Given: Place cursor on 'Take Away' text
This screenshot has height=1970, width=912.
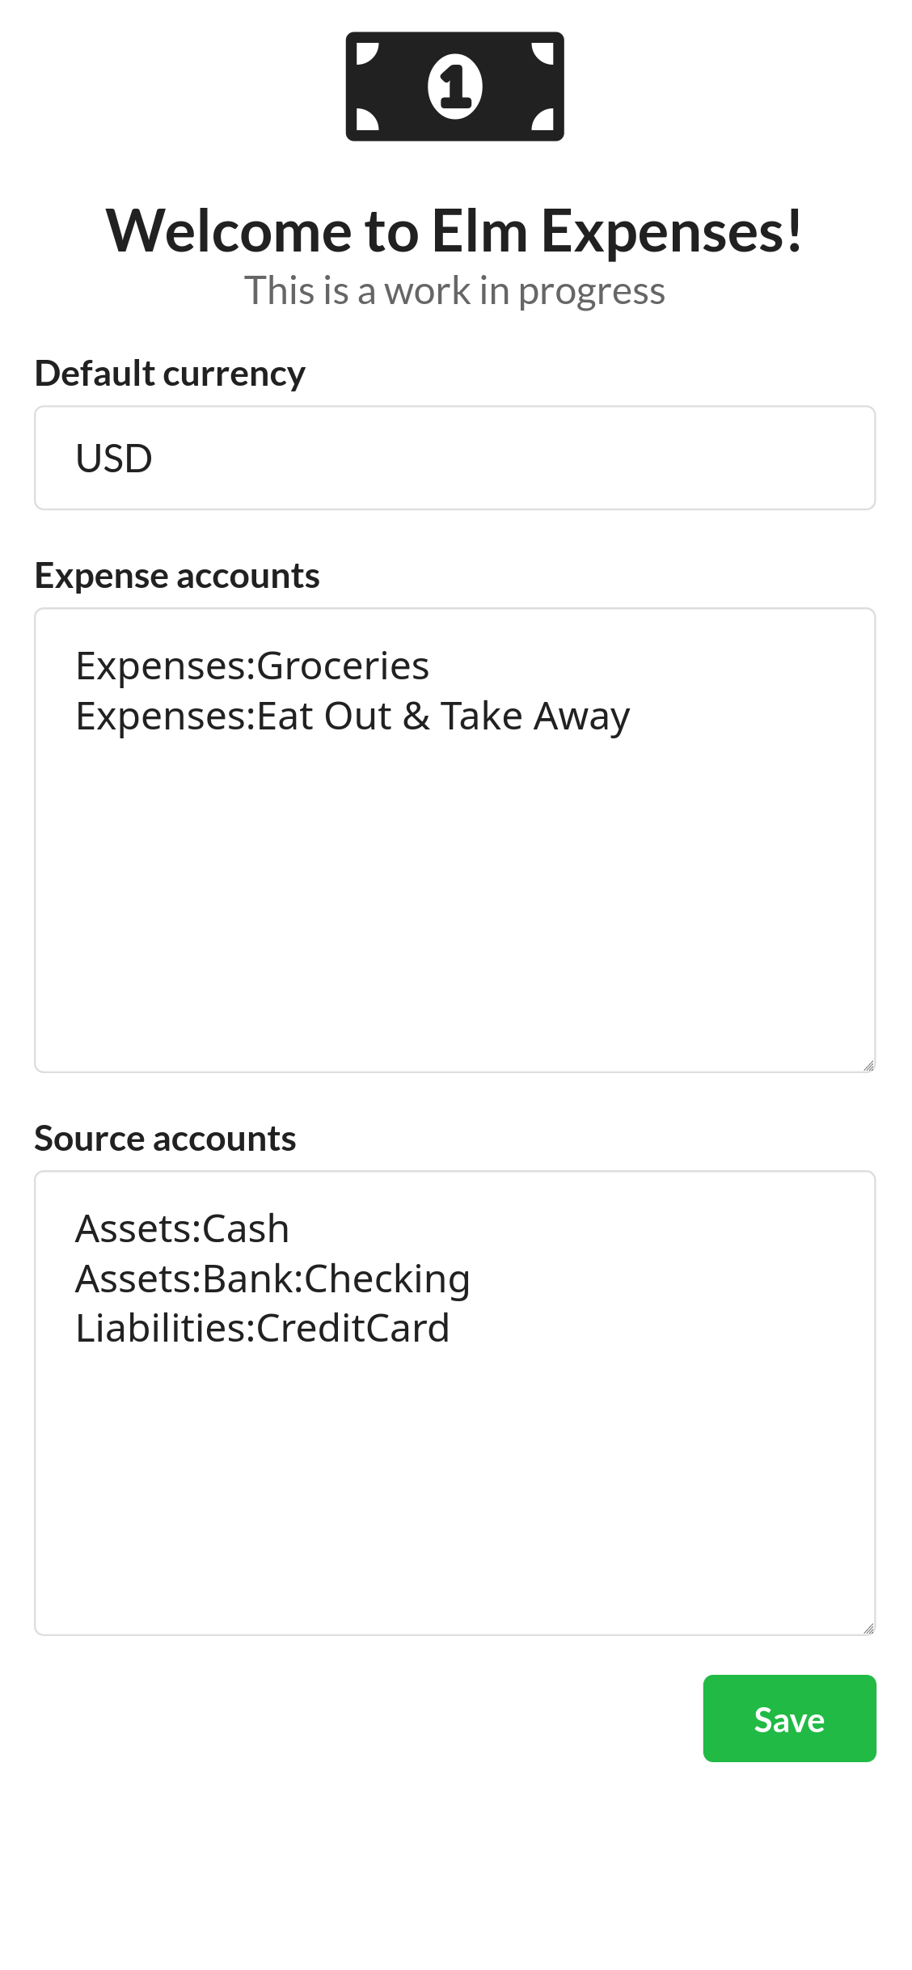Looking at the screenshot, I should [534, 717].
